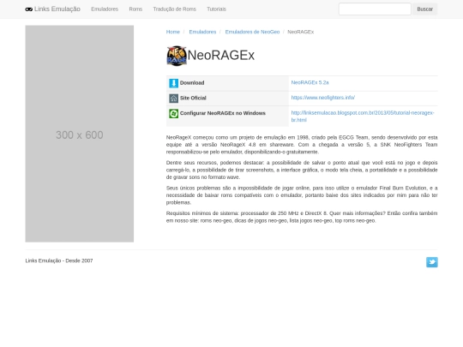Click paragraph starting Seus únicos problemas
Viewport: 463px width, 347px height.
coord(302,195)
